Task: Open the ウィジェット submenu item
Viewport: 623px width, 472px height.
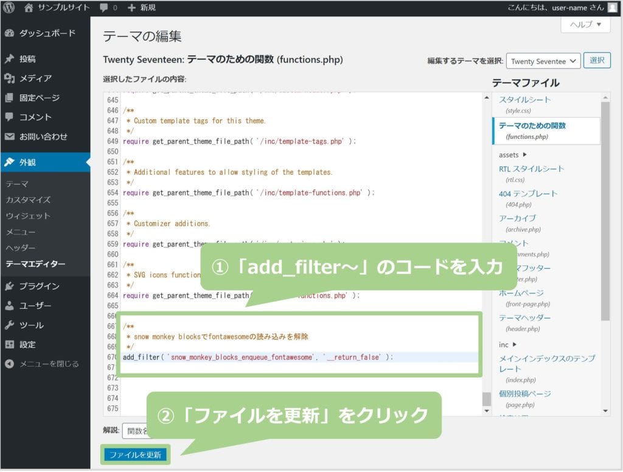Action: [28, 216]
